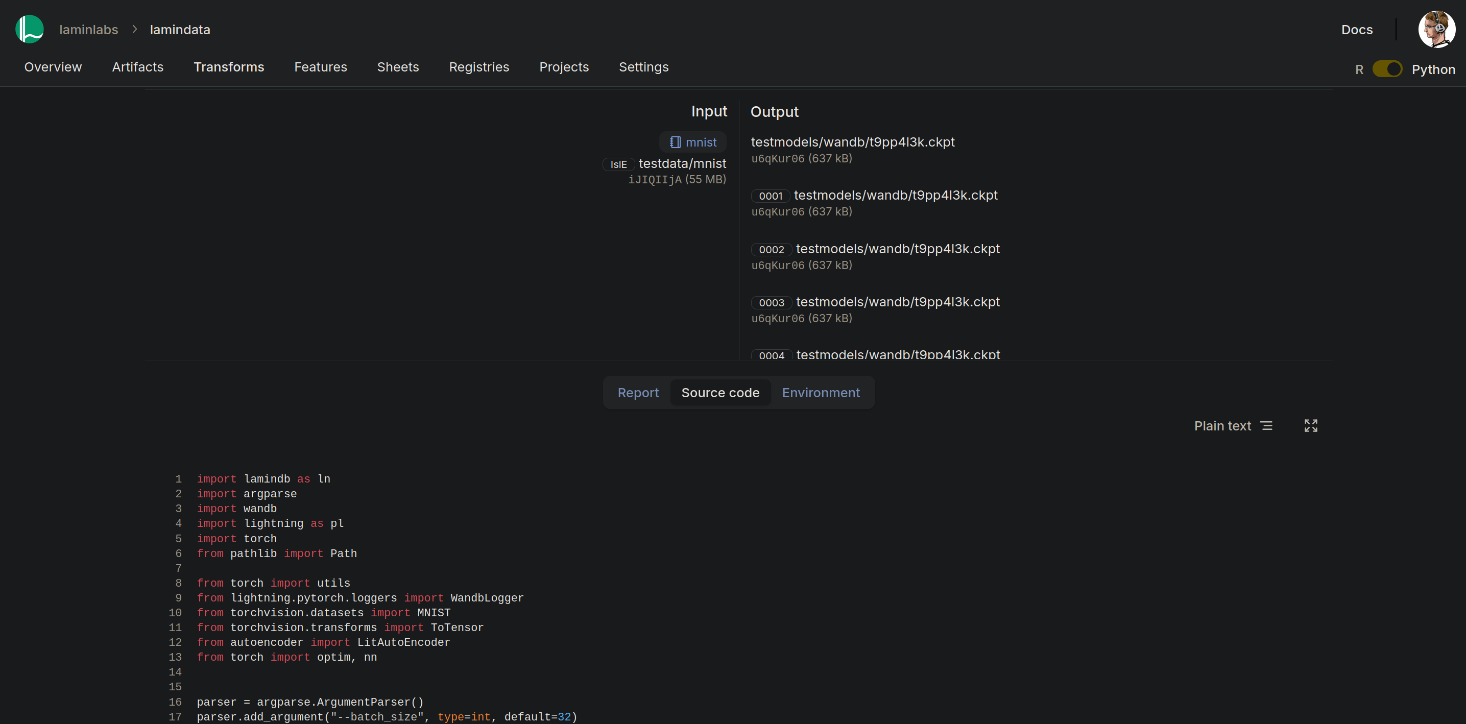This screenshot has width=1466, height=724.
Task: Click the 0001 version badge
Action: pos(770,196)
